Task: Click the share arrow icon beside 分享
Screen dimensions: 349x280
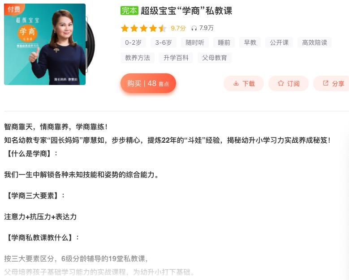Action: [326, 83]
